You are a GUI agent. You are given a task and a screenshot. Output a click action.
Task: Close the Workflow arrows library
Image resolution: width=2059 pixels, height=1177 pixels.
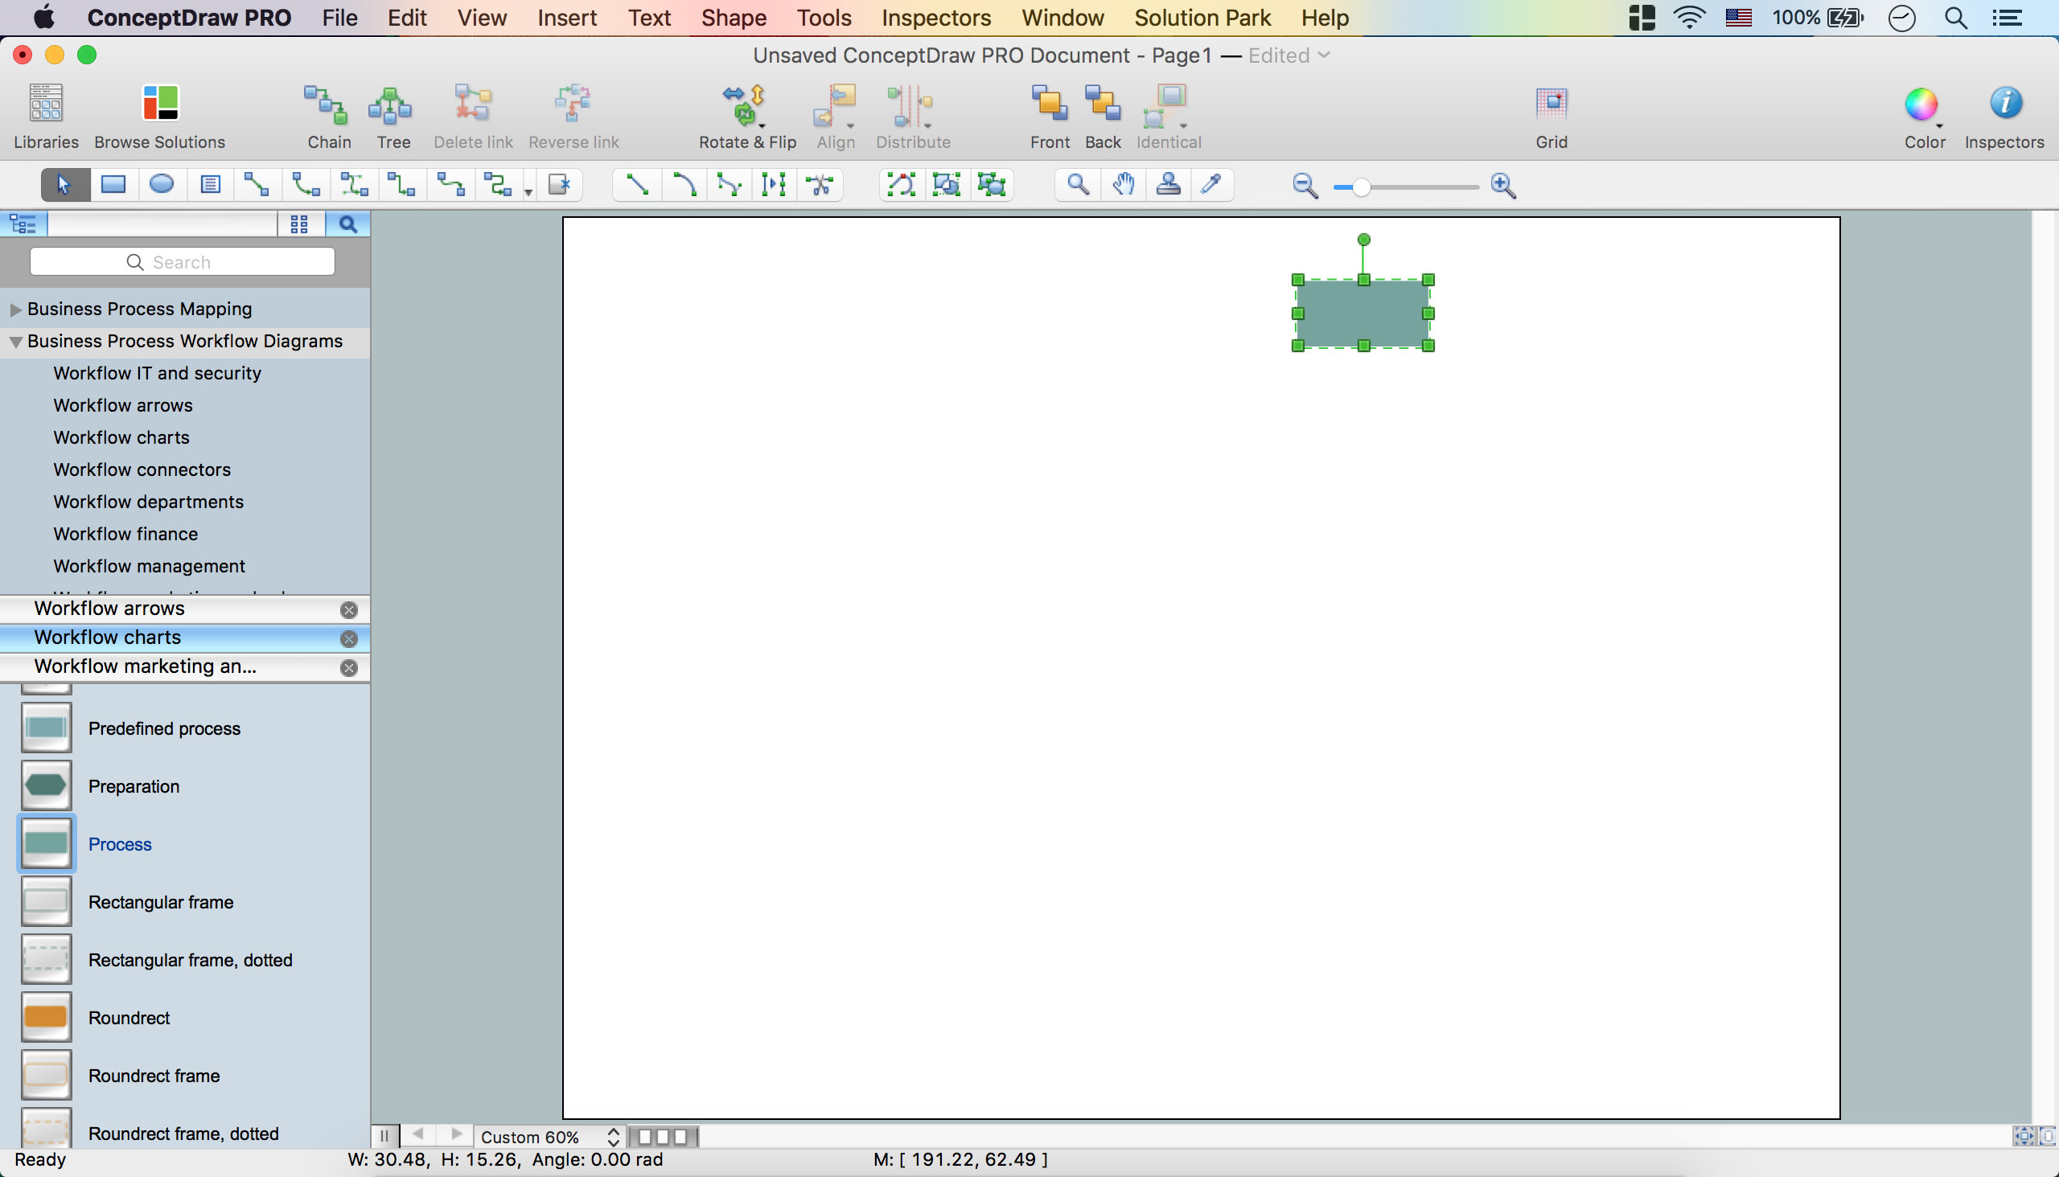[348, 609]
